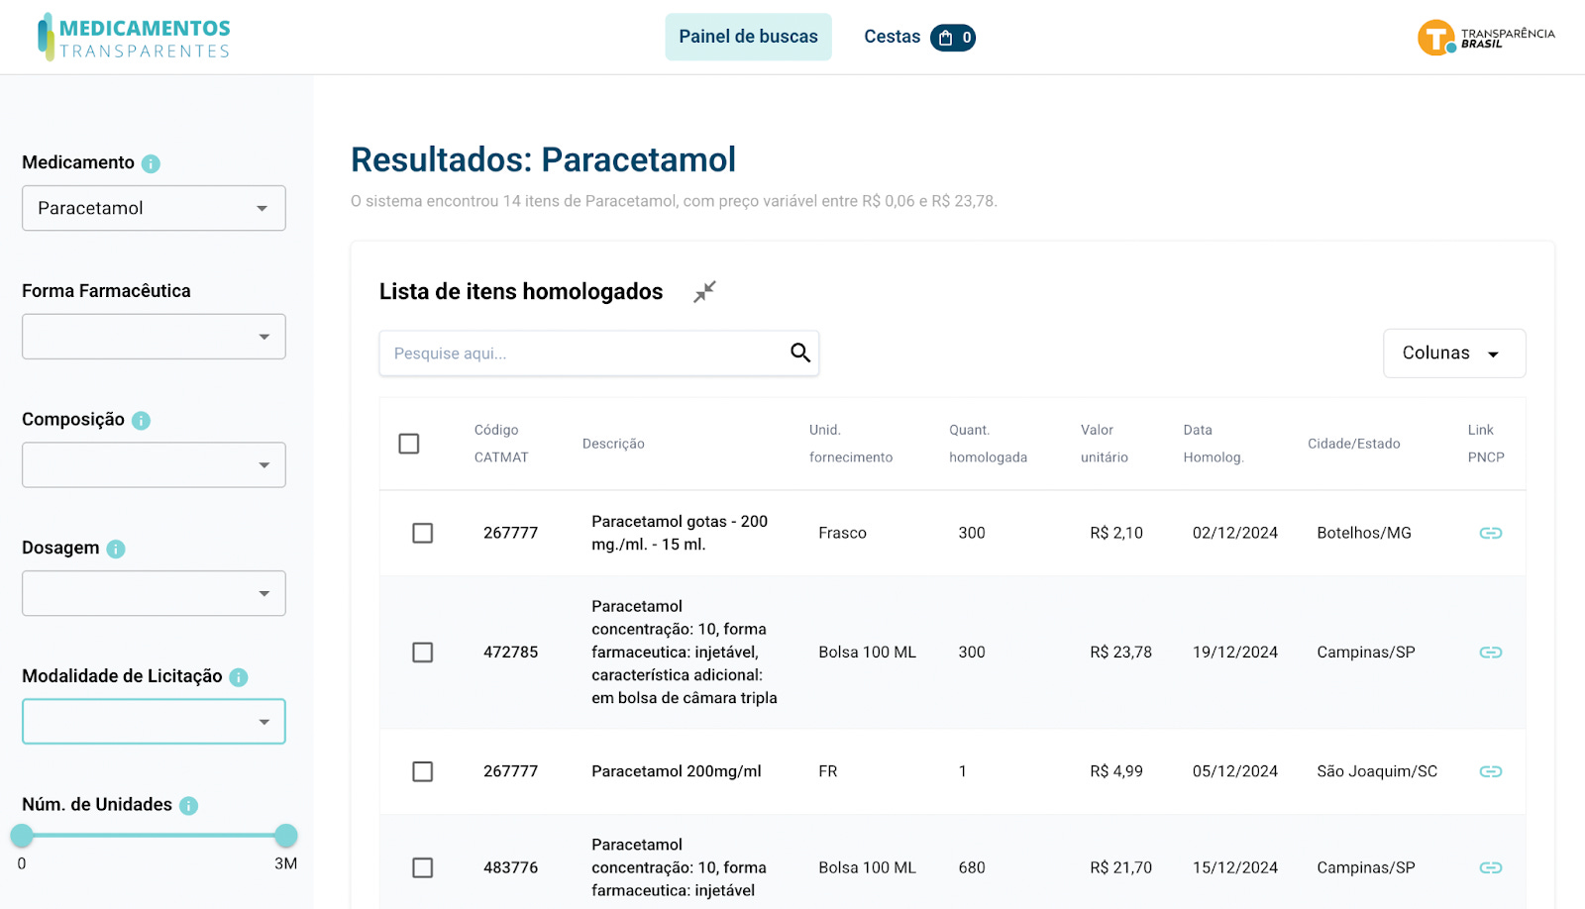Screen dimensions: 1585x909
Task: Click the magnifier search icon
Action: tap(800, 353)
